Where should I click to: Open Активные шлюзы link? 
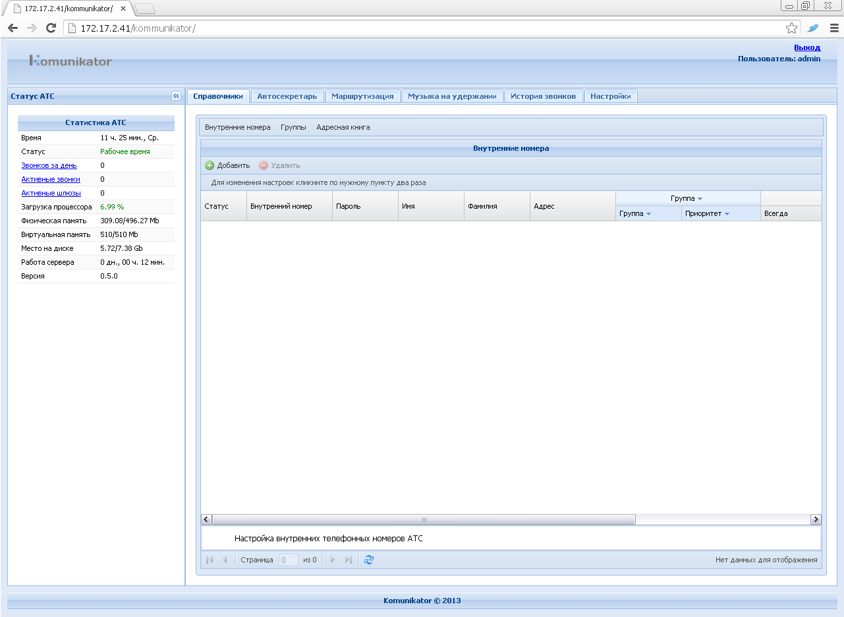coord(51,193)
